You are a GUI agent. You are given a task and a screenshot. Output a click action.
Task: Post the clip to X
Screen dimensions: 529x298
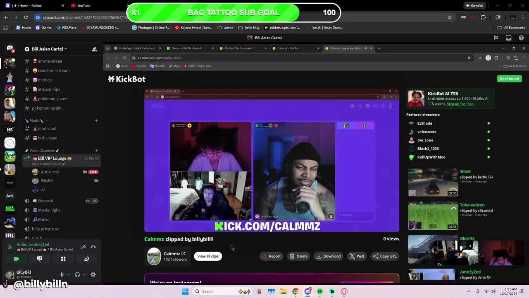click(357, 256)
